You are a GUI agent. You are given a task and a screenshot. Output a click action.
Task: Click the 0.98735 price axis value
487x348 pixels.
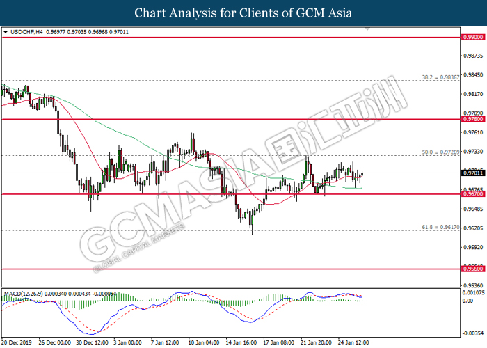[x=473, y=56]
